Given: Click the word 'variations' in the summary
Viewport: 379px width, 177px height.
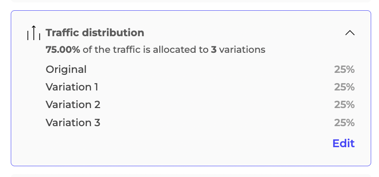Looking at the screenshot, I should pos(242,50).
